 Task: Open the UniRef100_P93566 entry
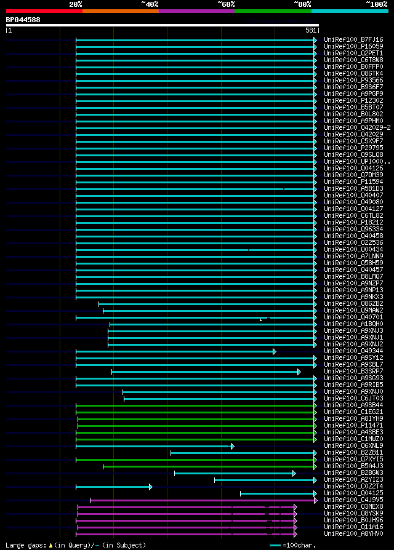point(353,81)
